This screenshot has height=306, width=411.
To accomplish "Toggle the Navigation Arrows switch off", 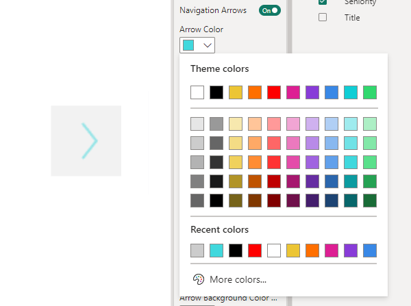I will pos(269,10).
